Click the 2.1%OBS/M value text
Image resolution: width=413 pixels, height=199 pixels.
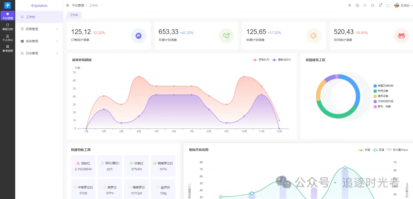83,169
